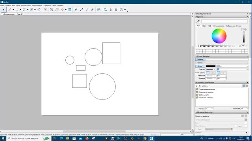Open the Edit menu
The width and height of the screenshot is (252, 141).
(x=8, y=5)
